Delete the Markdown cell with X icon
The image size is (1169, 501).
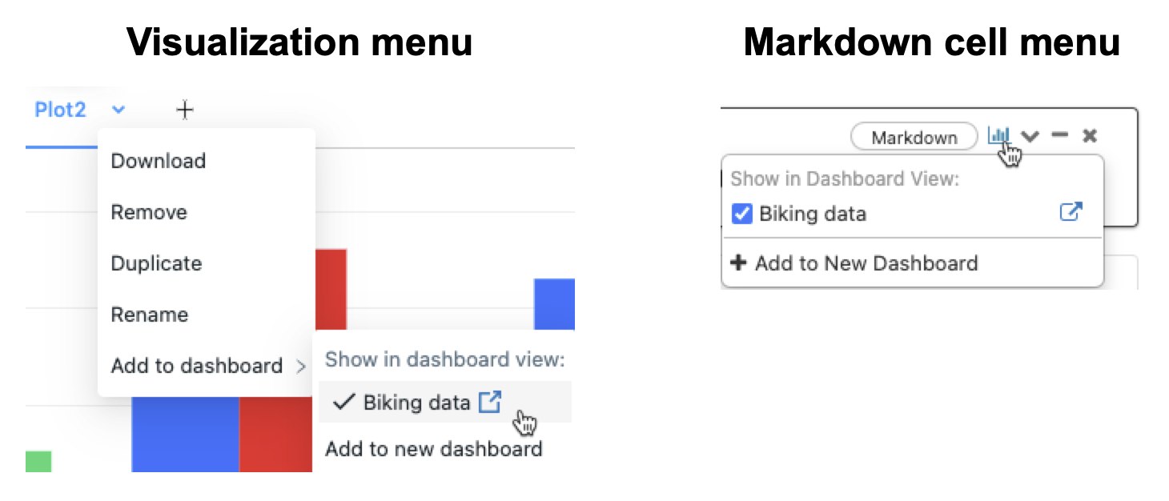pos(1089,135)
